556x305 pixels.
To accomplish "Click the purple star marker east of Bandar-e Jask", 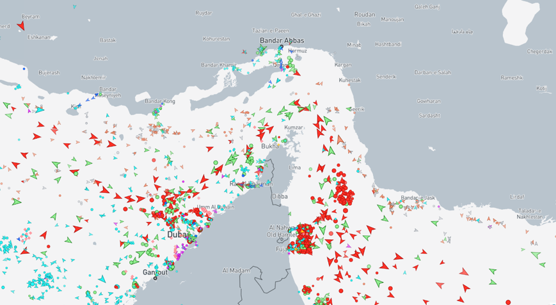I will (x=489, y=226).
